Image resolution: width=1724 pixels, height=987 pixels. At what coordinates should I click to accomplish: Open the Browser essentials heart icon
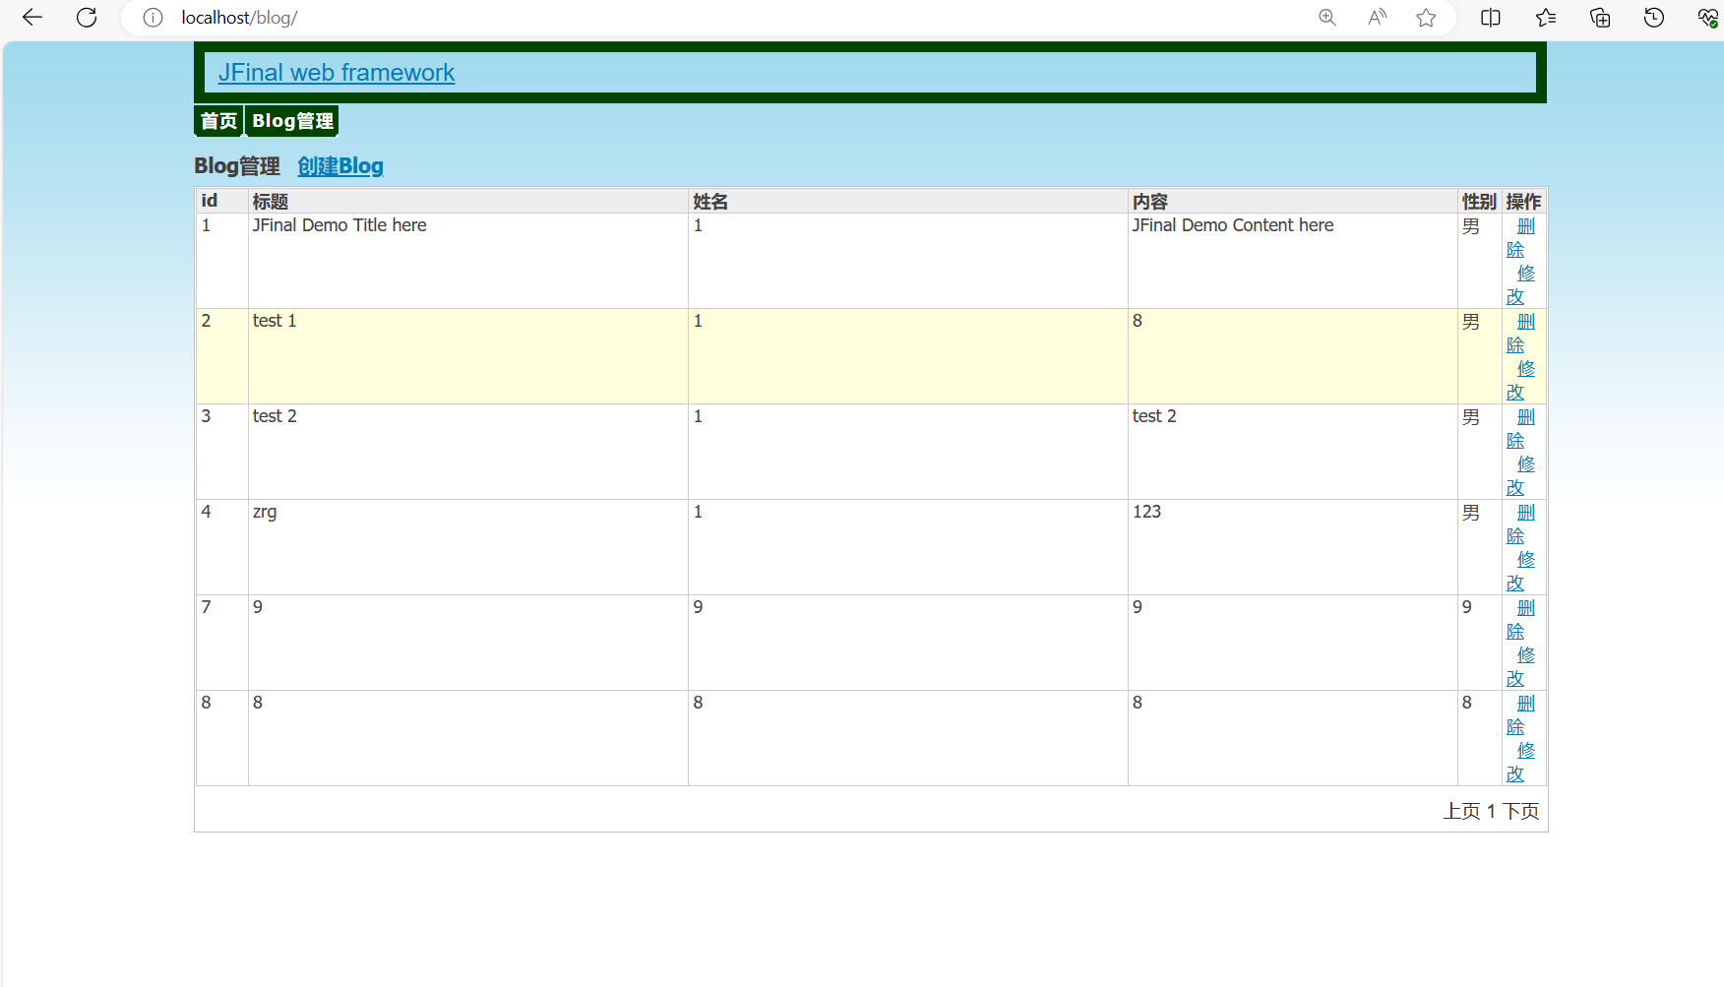click(x=1707, y=18)
